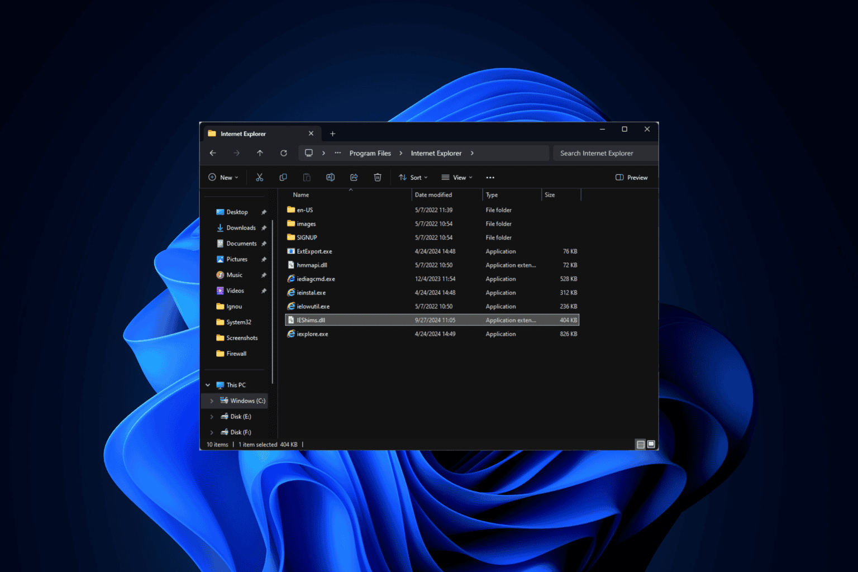Close the Internet Explorer tab
858x572 pixels.
coord(311,134)
